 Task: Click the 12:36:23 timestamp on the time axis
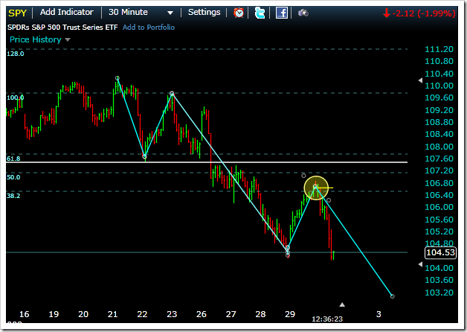[327, 319]
